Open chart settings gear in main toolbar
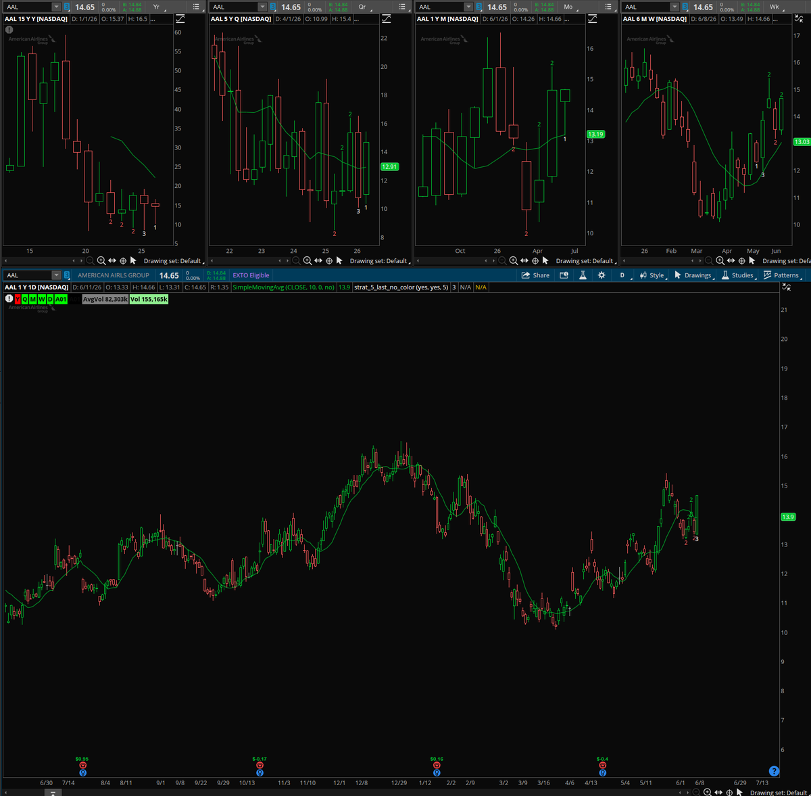This screenshot has width=811, height=796. click(601, 275)
